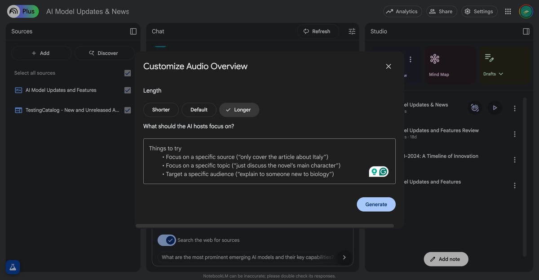Screen dimensions: 539x280
Task: Select the Default length option
Action: click(199, 110)
